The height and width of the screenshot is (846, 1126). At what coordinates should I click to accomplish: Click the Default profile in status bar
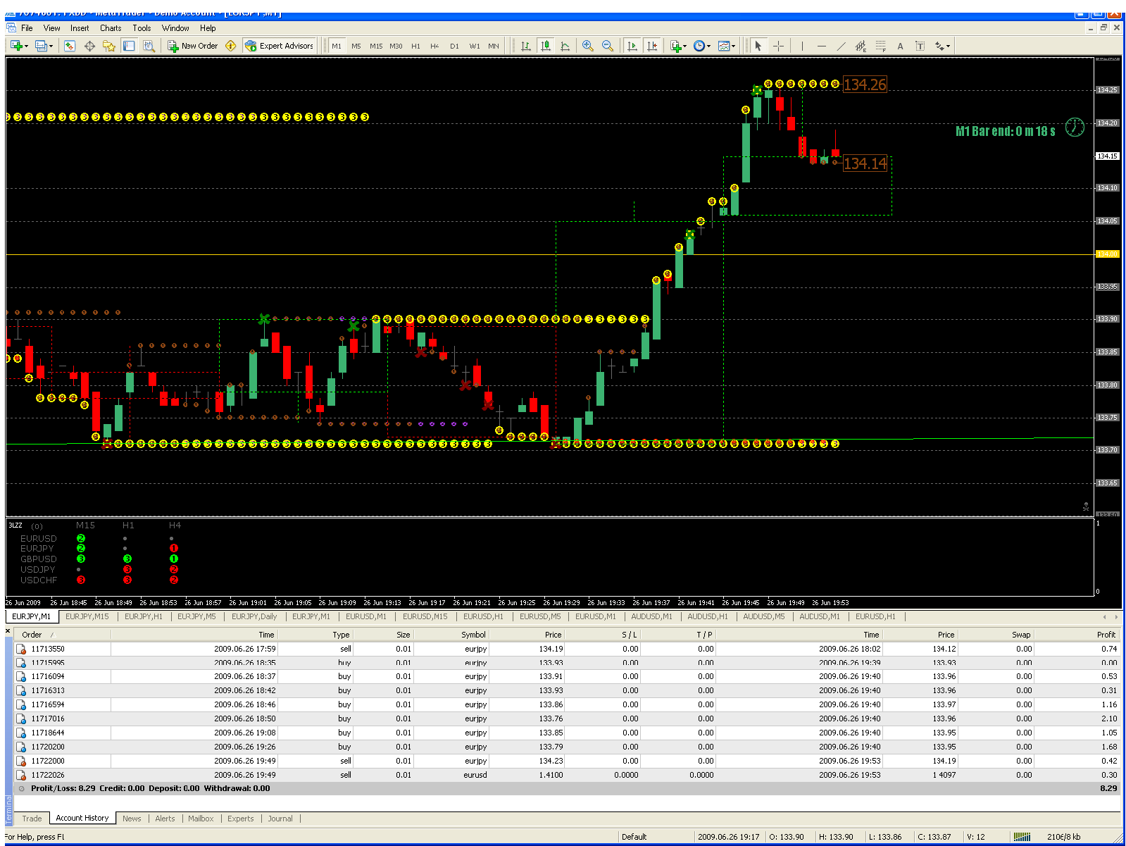634,837
